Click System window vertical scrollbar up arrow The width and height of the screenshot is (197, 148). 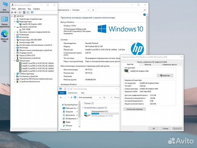click(x=147, y=15)
